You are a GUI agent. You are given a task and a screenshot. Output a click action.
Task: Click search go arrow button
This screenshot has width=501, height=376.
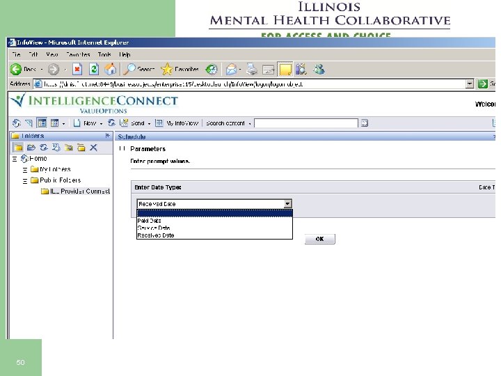coord(365,123)
